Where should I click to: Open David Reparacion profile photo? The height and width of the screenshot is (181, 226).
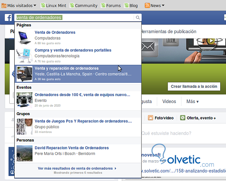click(24, 153)
